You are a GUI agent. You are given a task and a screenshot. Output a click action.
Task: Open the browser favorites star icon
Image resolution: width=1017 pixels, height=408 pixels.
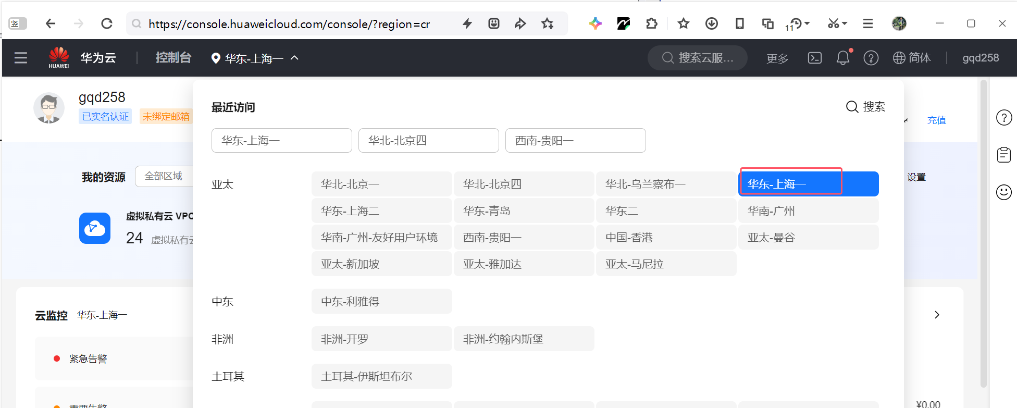tap(684, 23)
